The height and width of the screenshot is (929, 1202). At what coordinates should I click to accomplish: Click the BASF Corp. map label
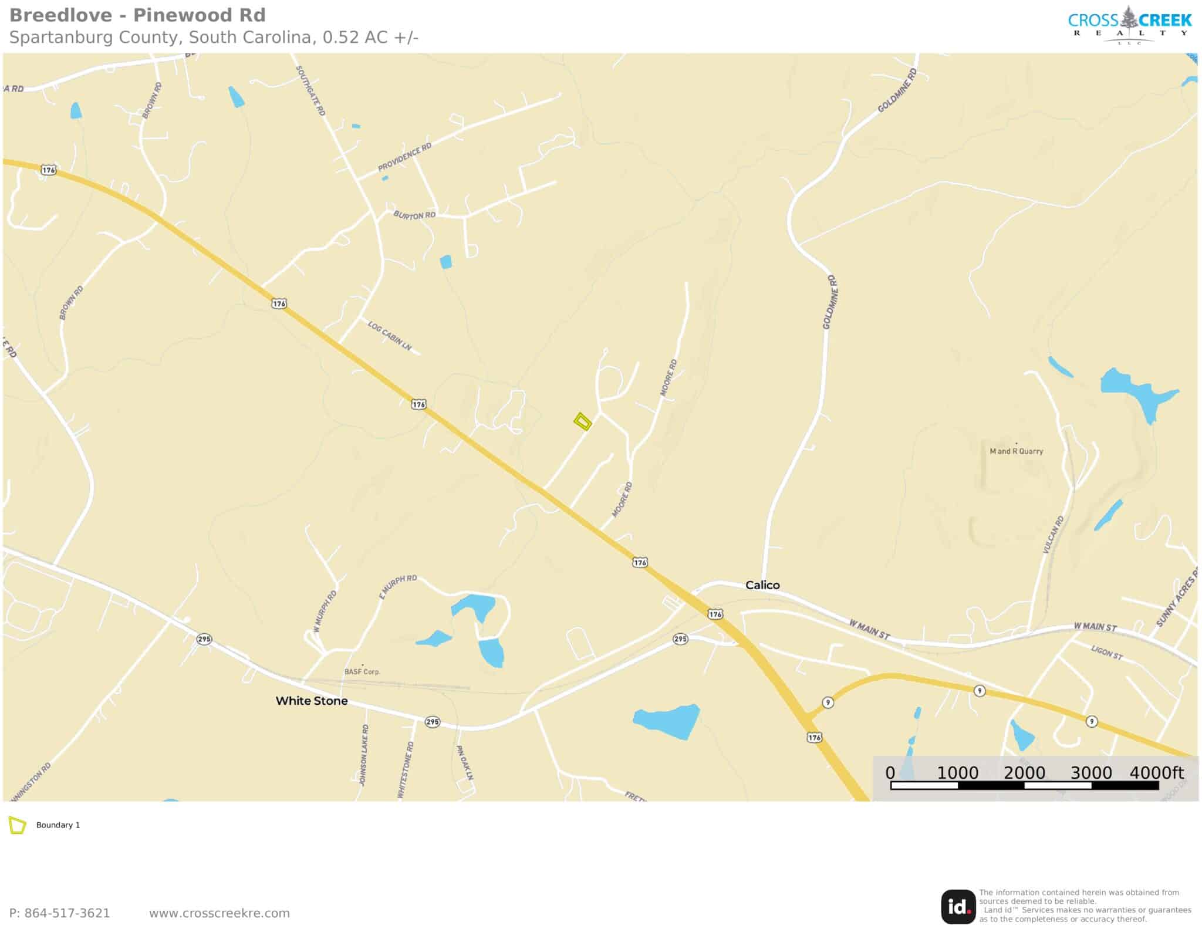pyautogui.click(x=362, y=671)
